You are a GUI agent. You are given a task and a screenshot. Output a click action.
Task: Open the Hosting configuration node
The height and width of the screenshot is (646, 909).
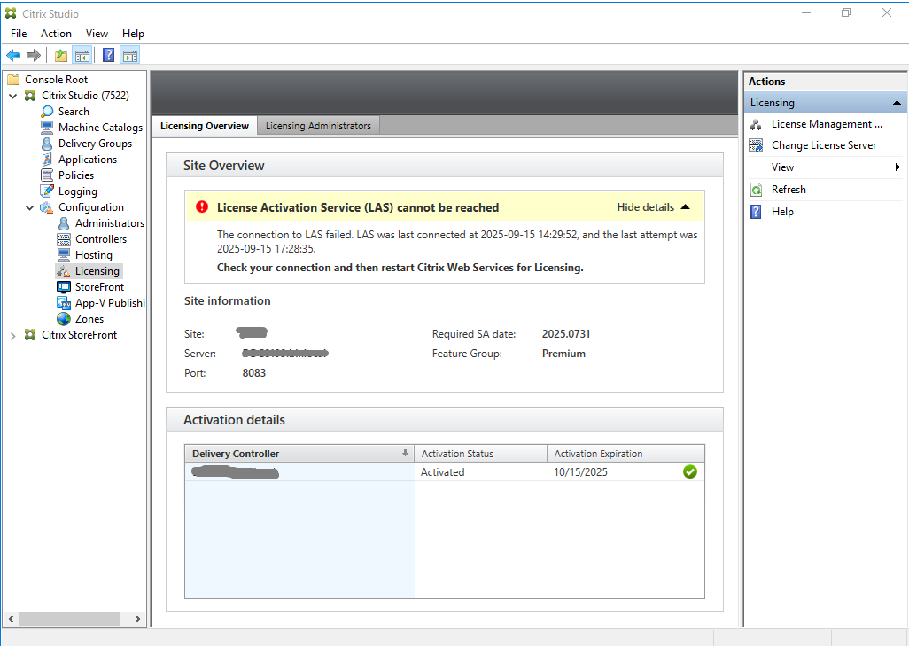tap(93, 255)
